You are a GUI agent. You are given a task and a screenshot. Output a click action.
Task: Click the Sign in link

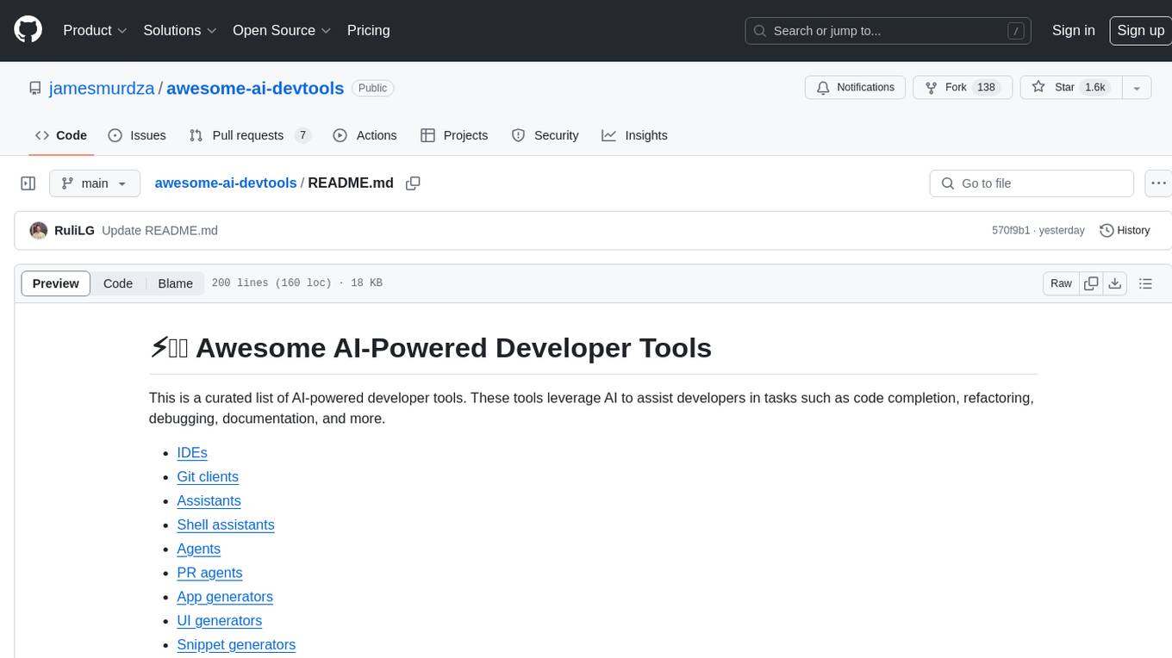click(x=1073, y=30)
